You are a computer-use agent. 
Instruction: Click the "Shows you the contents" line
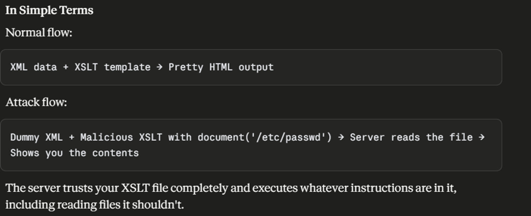coord(74,153)
